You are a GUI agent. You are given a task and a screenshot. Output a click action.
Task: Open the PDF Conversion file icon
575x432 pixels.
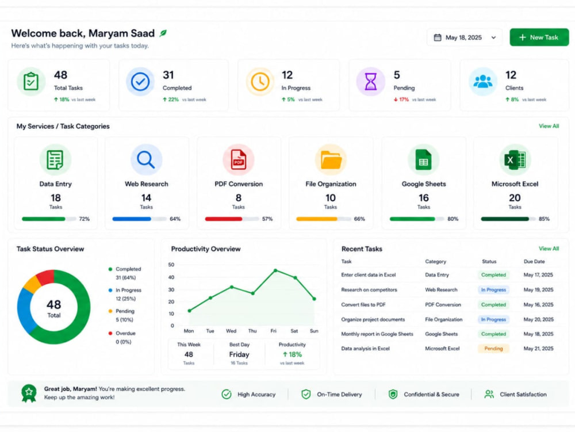239,159
